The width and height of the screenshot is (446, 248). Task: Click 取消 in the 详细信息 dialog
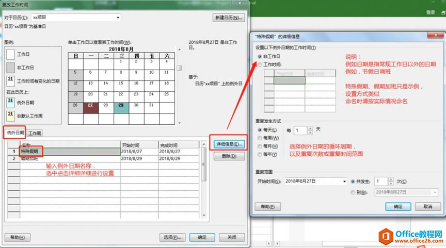tap(428, 207)
